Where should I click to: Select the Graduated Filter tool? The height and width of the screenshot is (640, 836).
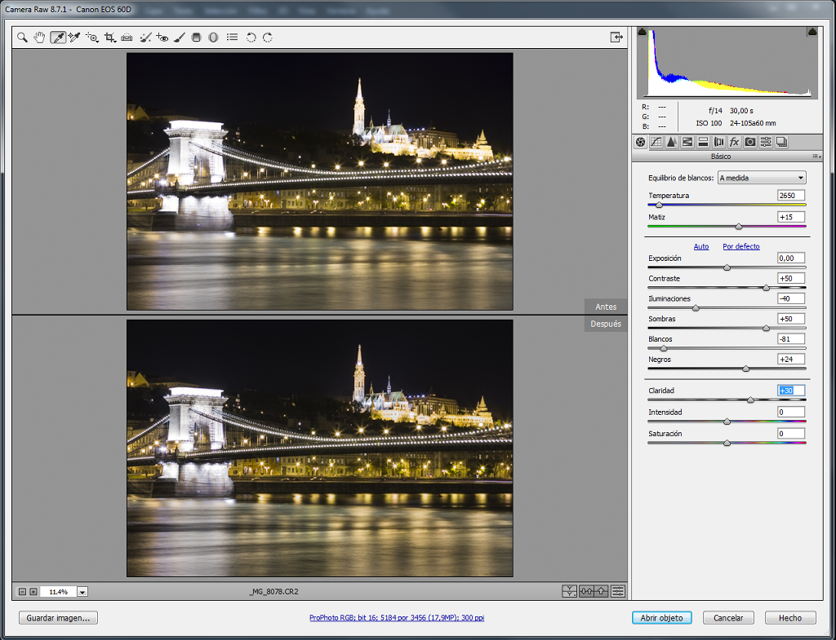click(x=196, y=38)
